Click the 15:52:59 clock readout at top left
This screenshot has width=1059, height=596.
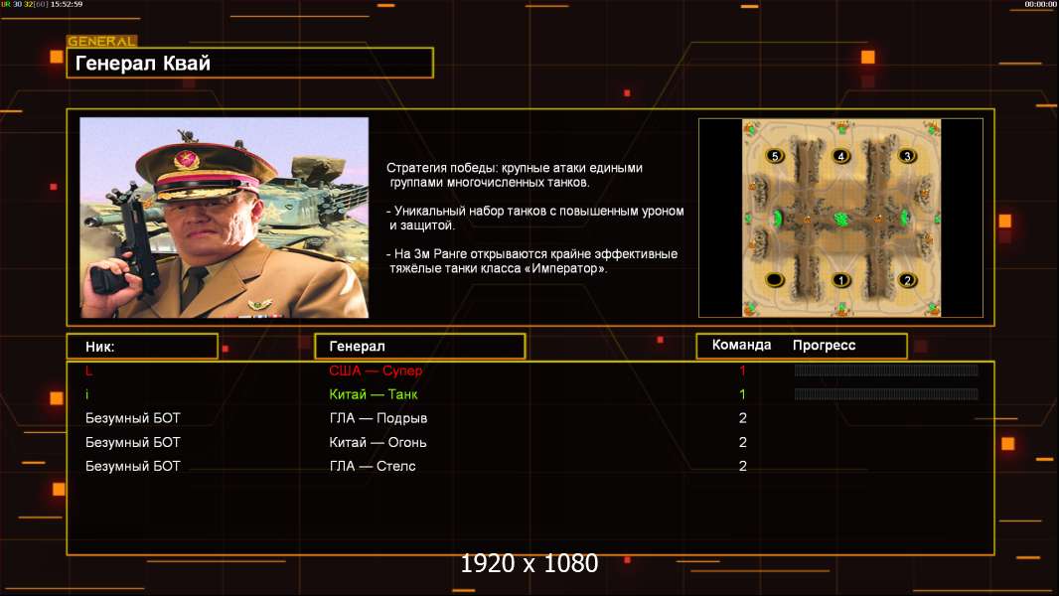[x=67, y=4]
